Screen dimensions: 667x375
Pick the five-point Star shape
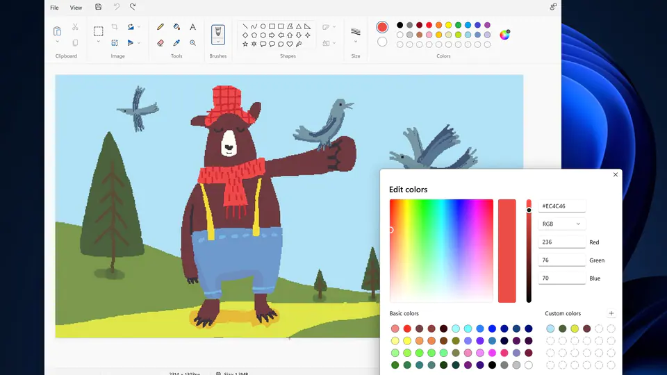pyautogui.click(x=245, y=44)
